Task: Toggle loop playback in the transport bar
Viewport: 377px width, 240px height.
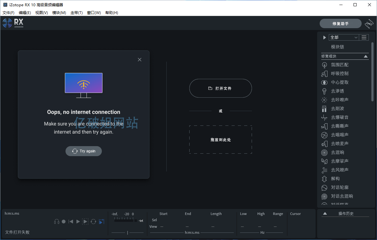Action: point(93,222)
